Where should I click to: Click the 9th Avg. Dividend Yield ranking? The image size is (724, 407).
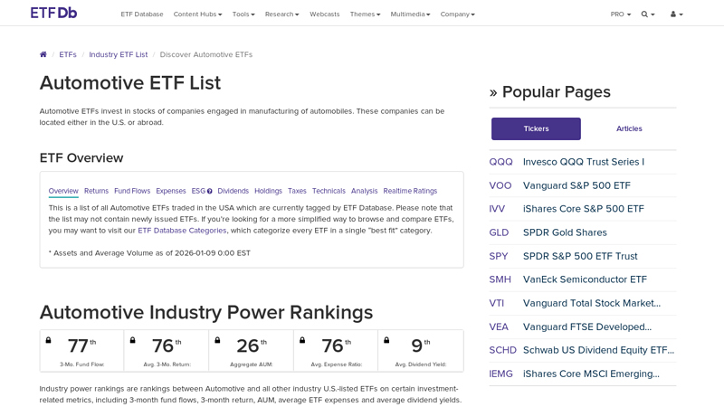point(421,346)
